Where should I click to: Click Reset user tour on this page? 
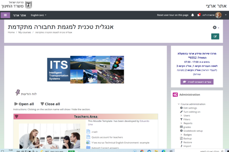(x=173, y=15)
